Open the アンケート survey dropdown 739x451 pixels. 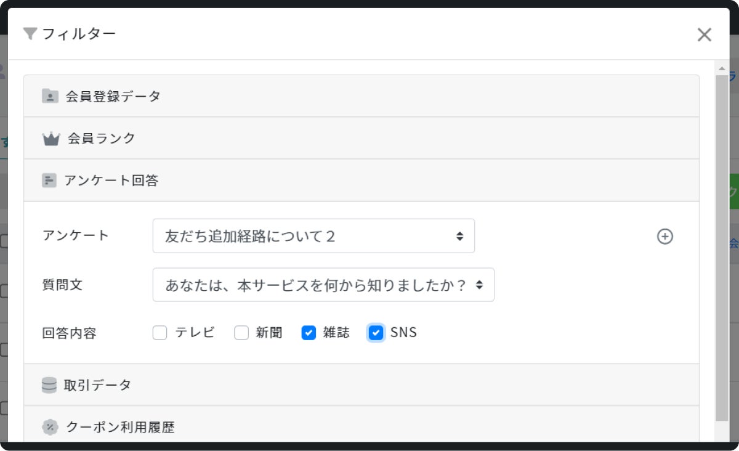coord(313,236)
